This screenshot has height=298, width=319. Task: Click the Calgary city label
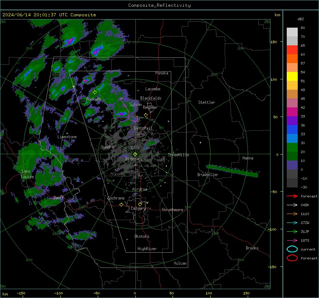coord(138,208)
